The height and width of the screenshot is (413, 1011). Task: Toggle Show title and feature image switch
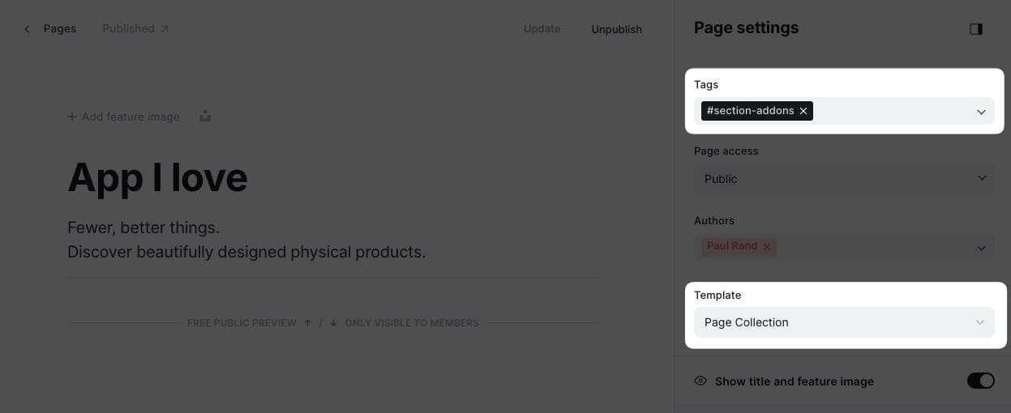point(980,381)
